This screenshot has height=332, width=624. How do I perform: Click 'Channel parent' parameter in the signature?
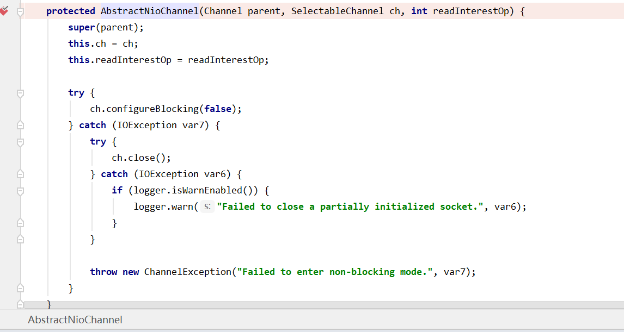tap(242, 11)
